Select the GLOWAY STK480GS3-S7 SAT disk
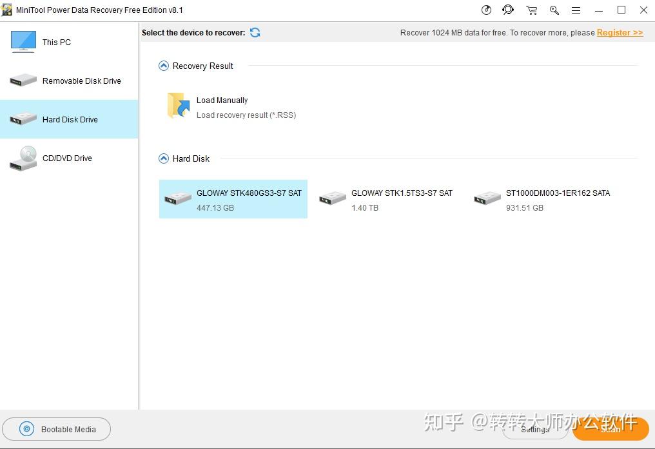 pyautogui.click(x=233, y=199)
